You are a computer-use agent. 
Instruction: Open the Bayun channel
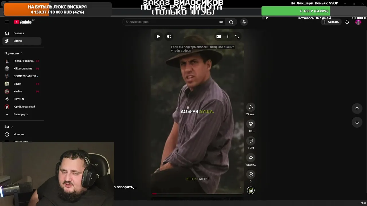coord(22,84)
